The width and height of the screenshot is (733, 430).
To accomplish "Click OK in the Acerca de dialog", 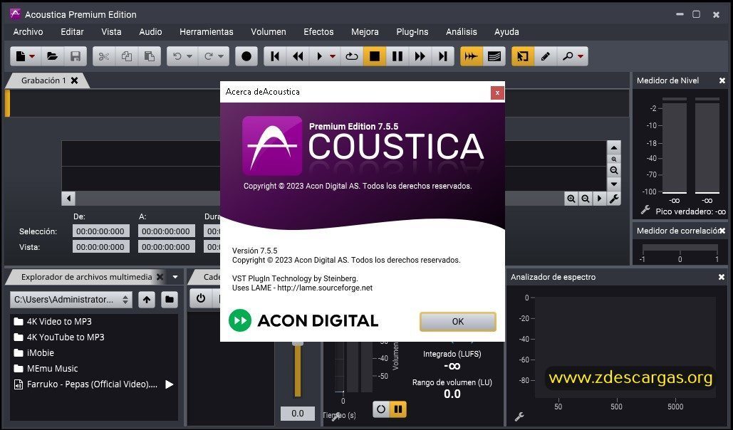I will click(457, 322).
